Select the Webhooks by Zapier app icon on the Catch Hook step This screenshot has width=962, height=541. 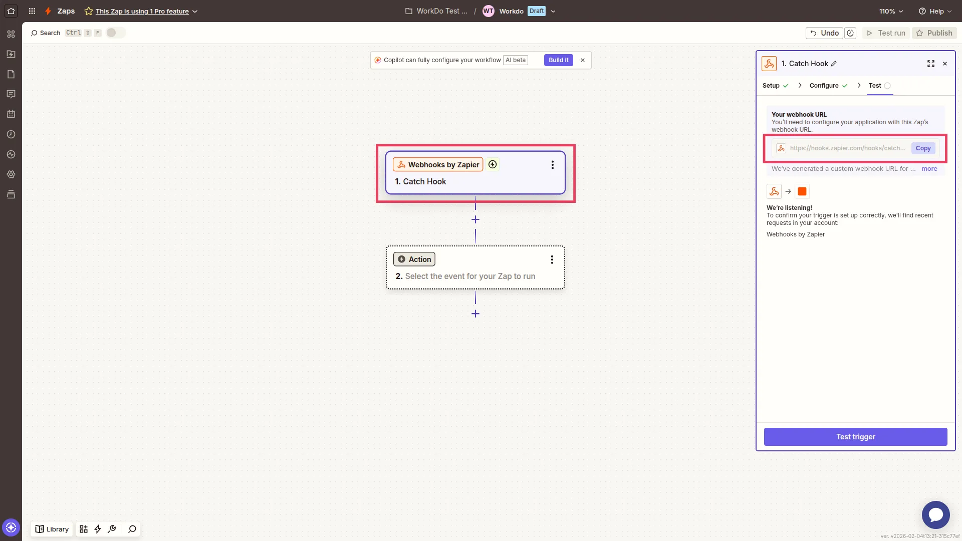[401, 164]
